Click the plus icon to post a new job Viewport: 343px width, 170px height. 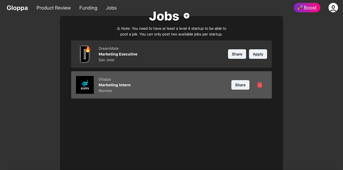pos(186,16)
